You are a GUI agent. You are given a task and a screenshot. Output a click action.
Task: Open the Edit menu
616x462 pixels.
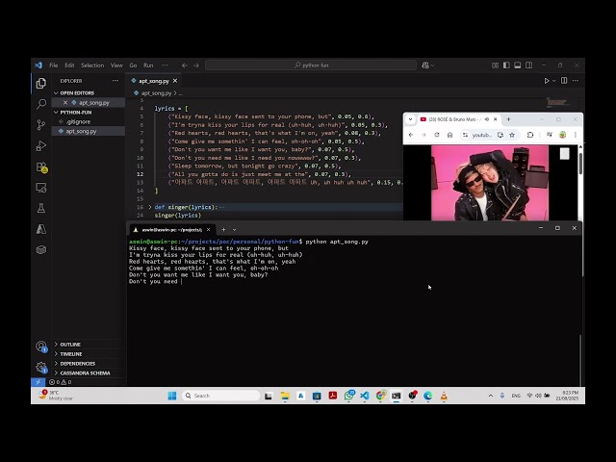(69, 65)
